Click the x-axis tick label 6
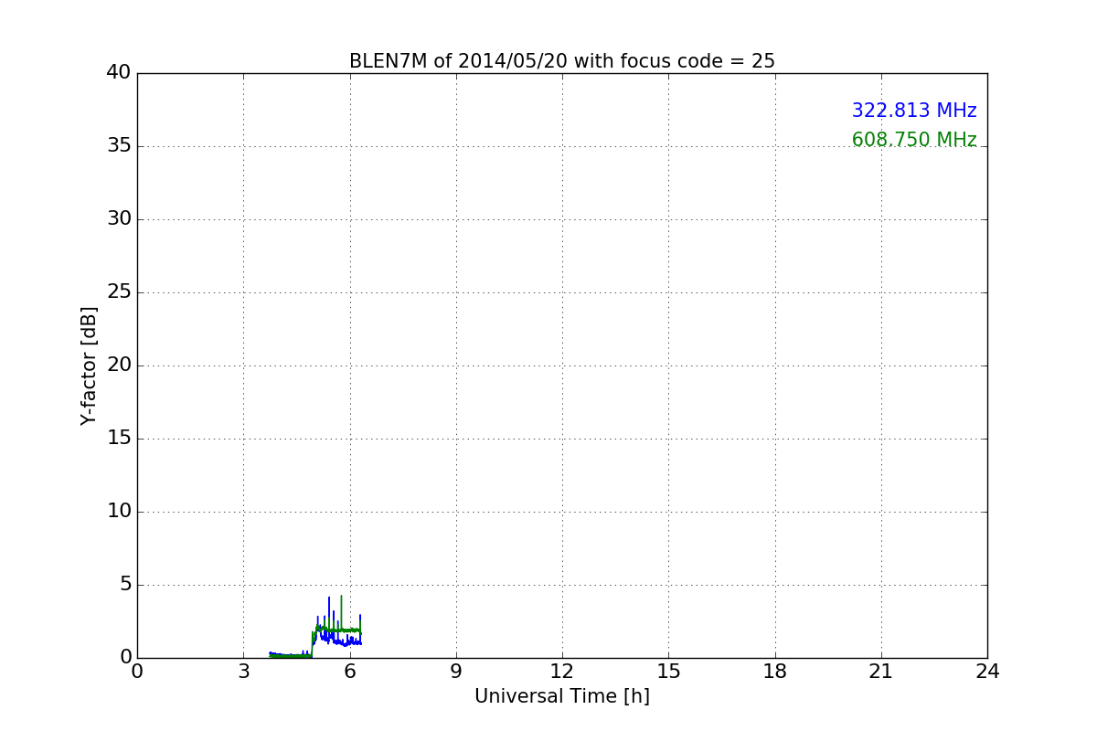 click(350, 672)
